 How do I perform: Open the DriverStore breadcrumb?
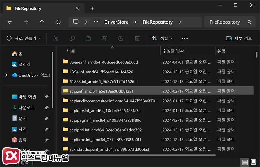(x=116, y=22)
